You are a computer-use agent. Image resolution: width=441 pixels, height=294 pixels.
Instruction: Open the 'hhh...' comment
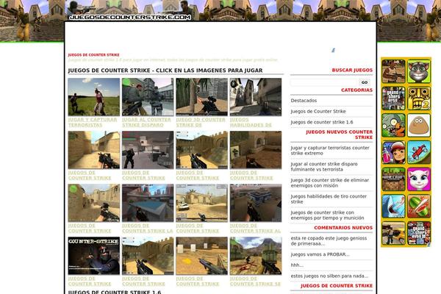pyautogui.click(x=297, y=265)
